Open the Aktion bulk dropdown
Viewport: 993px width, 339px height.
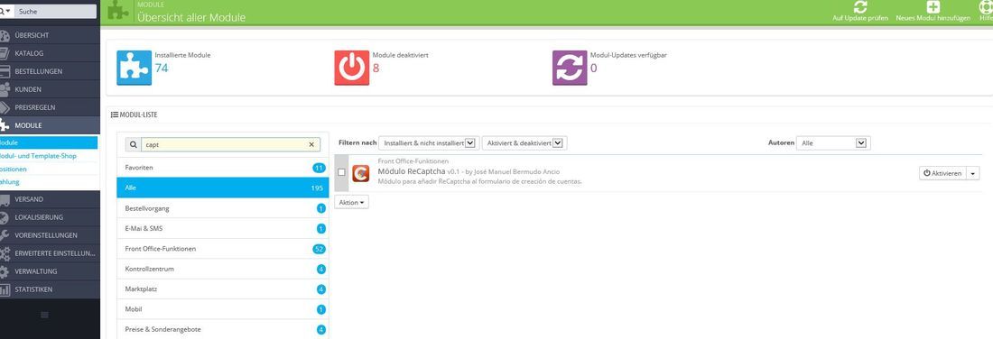click(x=351, y=202)
